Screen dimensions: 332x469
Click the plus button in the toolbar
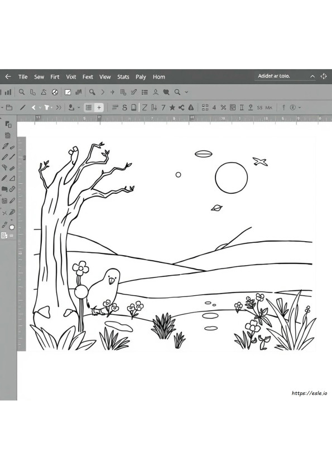coord(99,108)
